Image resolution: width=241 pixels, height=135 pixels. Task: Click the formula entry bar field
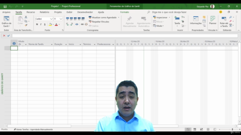point(125,36)
